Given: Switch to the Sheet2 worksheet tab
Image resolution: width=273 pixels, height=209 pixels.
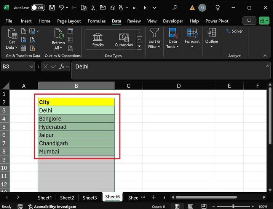Looking at the screenshot, I should pyautogui.click(x=67, y=198).
